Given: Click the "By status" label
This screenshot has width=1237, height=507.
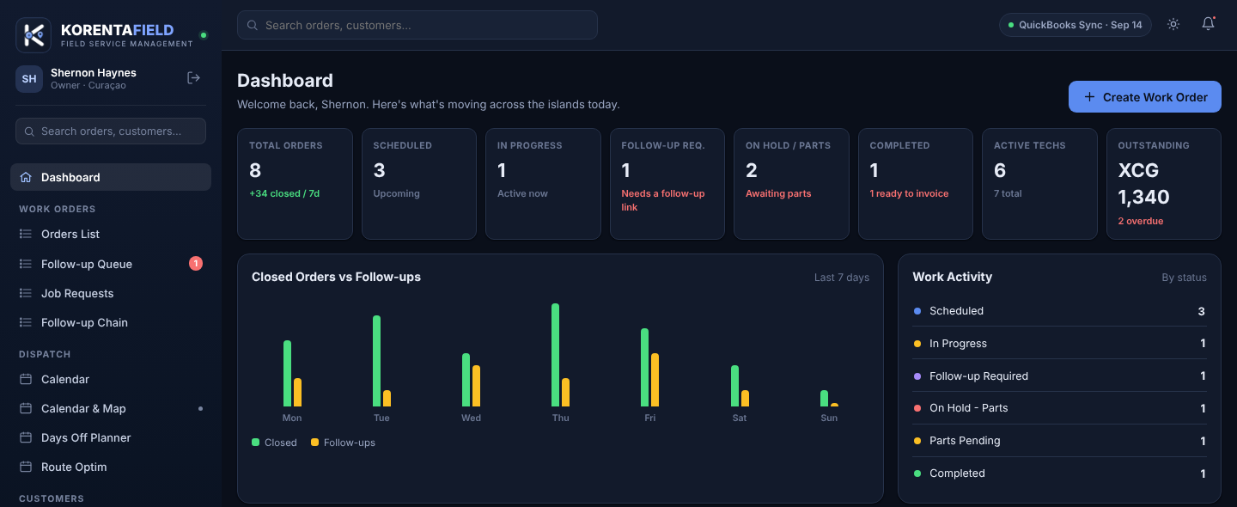Looking at the screenshot, I should coord(1184,278).
